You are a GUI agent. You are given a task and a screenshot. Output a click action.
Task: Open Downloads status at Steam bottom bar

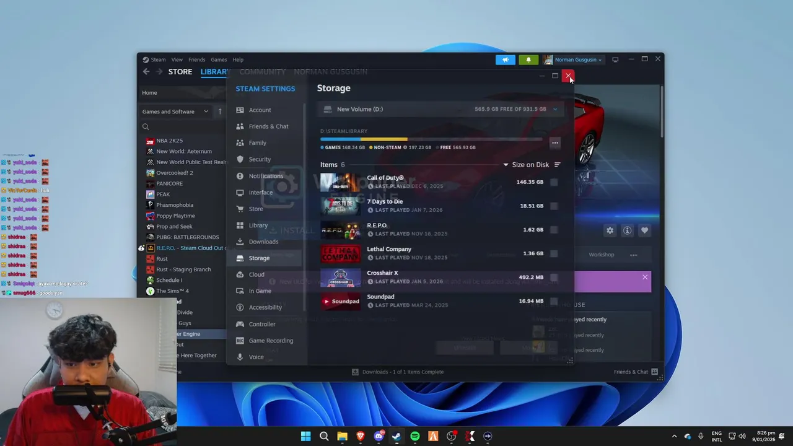[x=397, y=372]
